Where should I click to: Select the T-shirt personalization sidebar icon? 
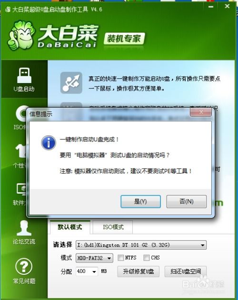click(21, 151)
